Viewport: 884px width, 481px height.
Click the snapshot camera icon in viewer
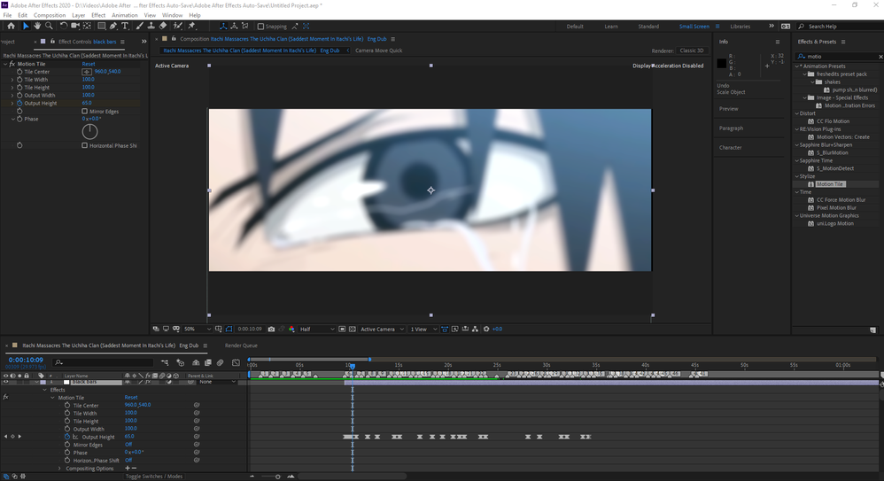[x=271, y=329]
